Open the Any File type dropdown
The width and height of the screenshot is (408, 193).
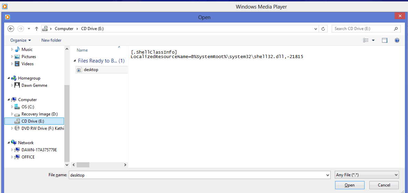click(x=367, y=175)
